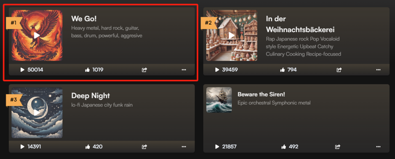
Task: Share the Deep Night track
Action: click(144, 147)
